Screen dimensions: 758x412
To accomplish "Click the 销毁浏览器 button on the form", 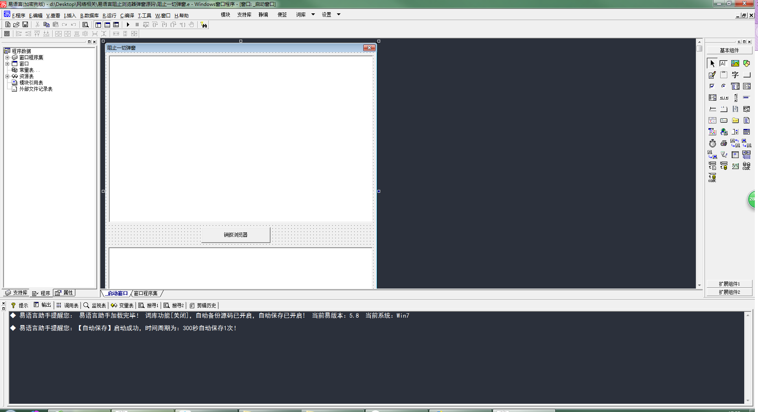I will 235,235.
